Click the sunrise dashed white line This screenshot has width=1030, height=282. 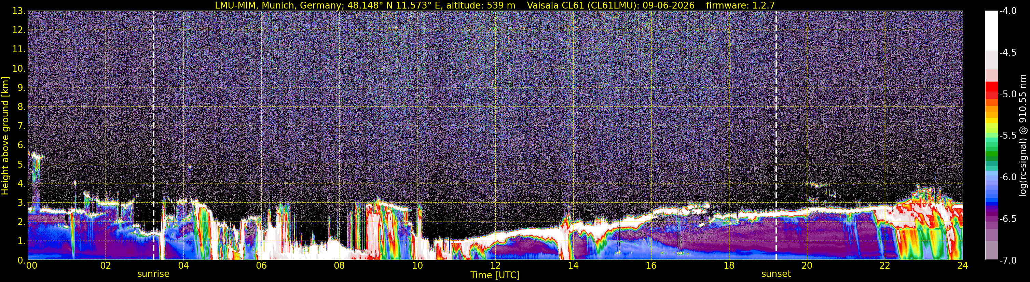pyautogui.click(x=153, y=136)
